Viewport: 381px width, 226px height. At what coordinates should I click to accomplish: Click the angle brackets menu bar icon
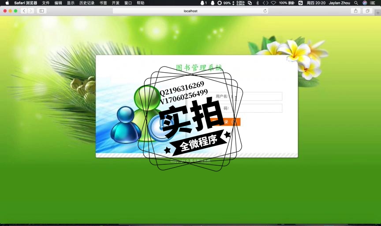click(x=265, y=3)
